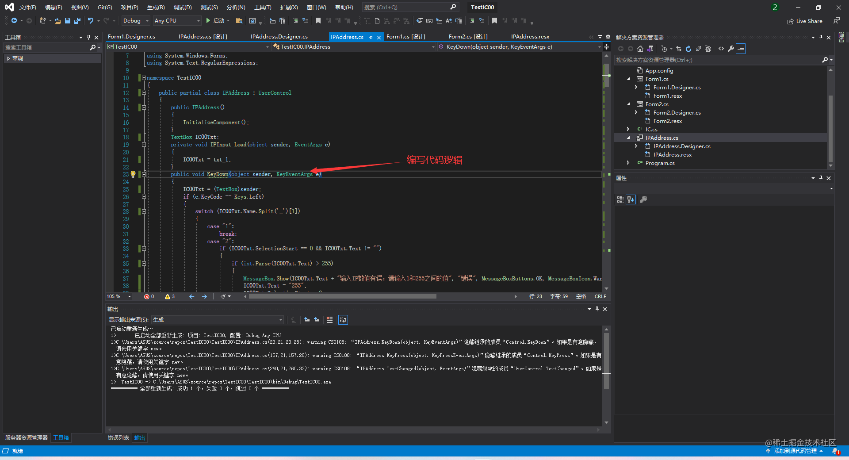849x460 pixels.
Task: Toggle Preview Selected Items in Solution Explorer
Action: pyautogui.click(x=741, y=49)
